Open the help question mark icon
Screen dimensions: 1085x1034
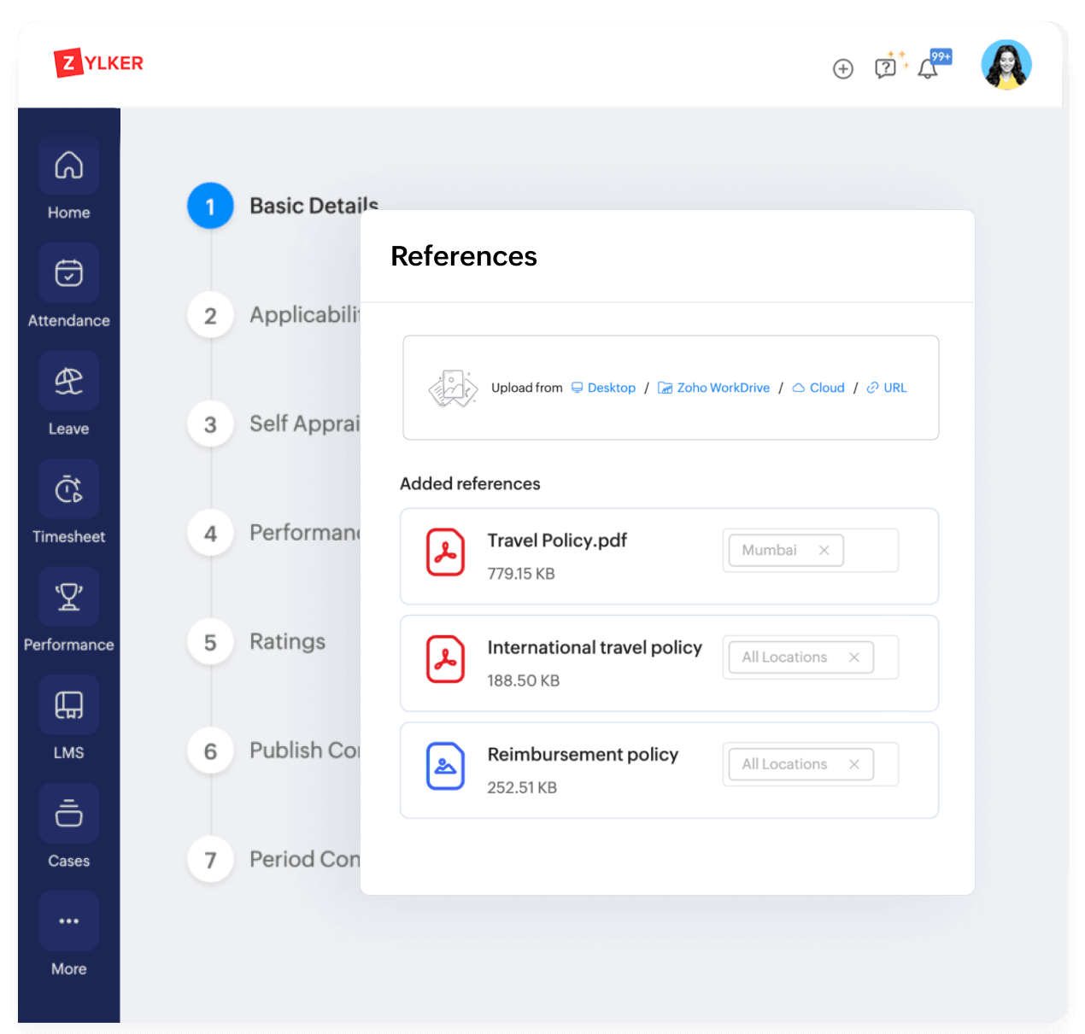click(x=885, y=68)
